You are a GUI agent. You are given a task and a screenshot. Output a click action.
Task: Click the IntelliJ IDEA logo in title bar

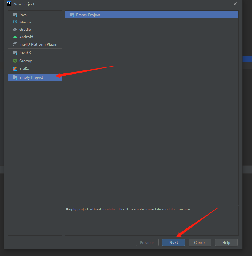tap(9, 4)
